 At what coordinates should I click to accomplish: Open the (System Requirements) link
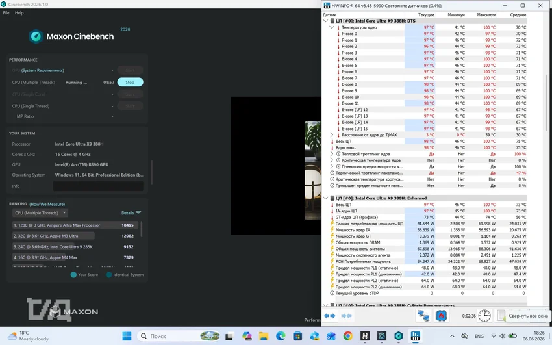pos(43,70)
